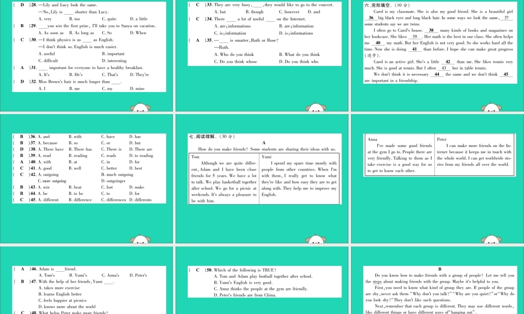Select option 'C. quite' under question 28

110,19
